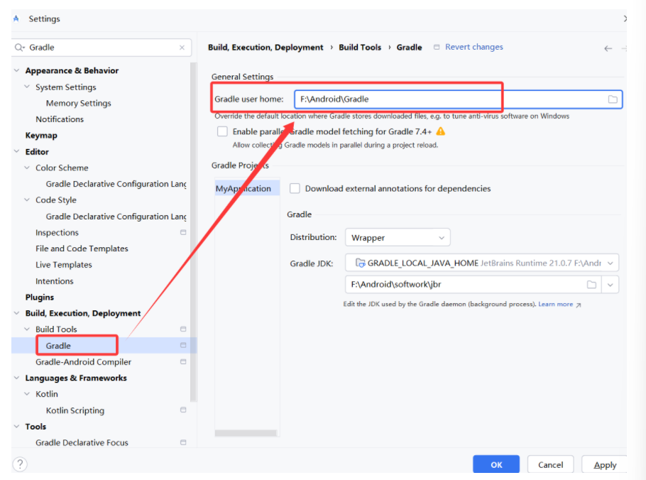Click project-level icon next to Gradle-Android Compiler
Screen dimensions: 646x480
[183, 361]
